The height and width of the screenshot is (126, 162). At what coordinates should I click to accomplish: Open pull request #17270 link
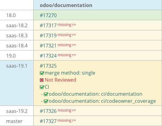(x=48, y=15)
